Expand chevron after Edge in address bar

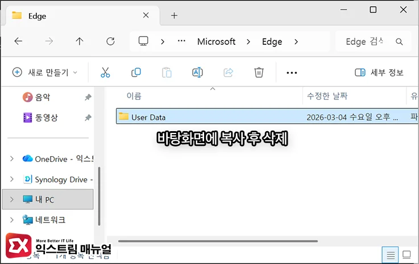[296, 41]
